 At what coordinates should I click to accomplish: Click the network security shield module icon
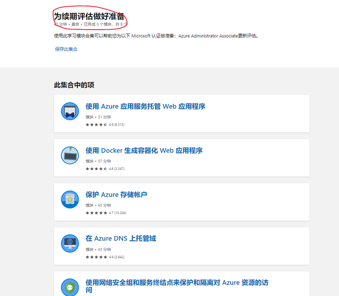(70, 287)
